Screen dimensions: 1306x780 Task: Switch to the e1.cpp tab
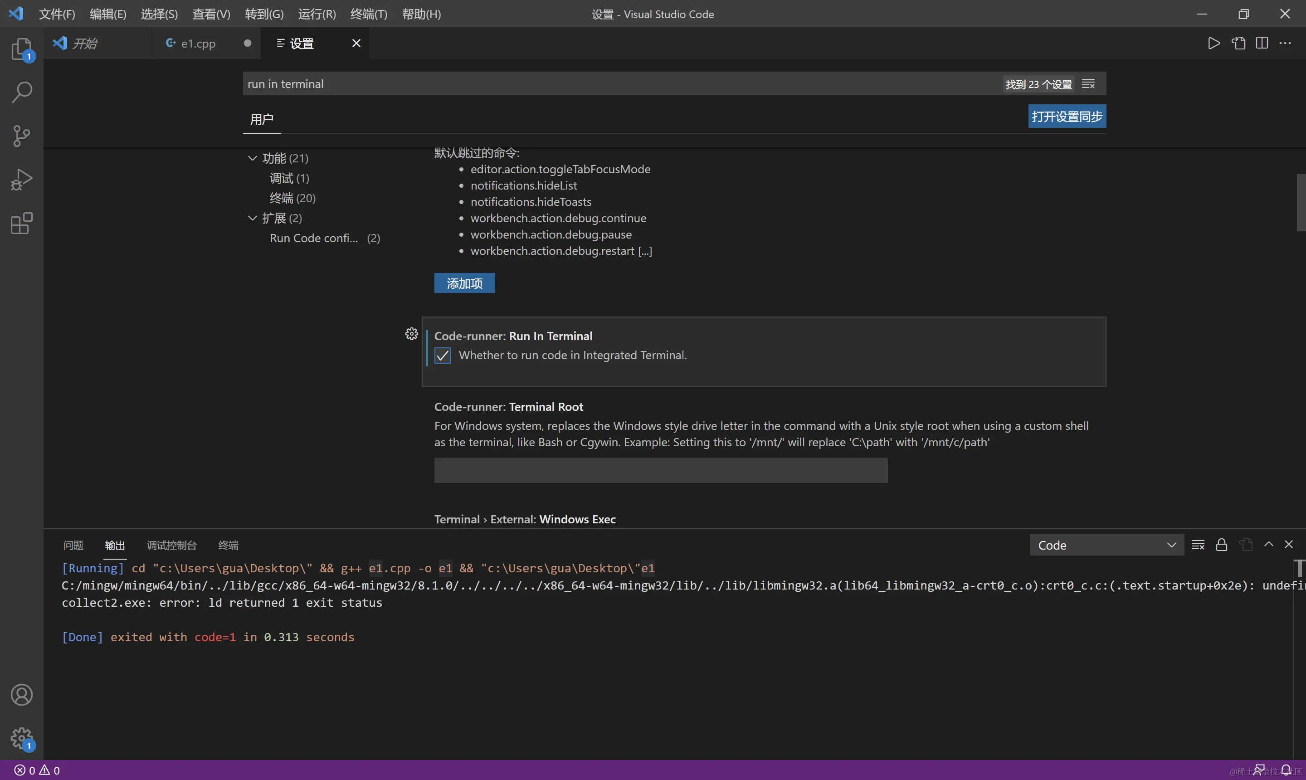(198, 44)
